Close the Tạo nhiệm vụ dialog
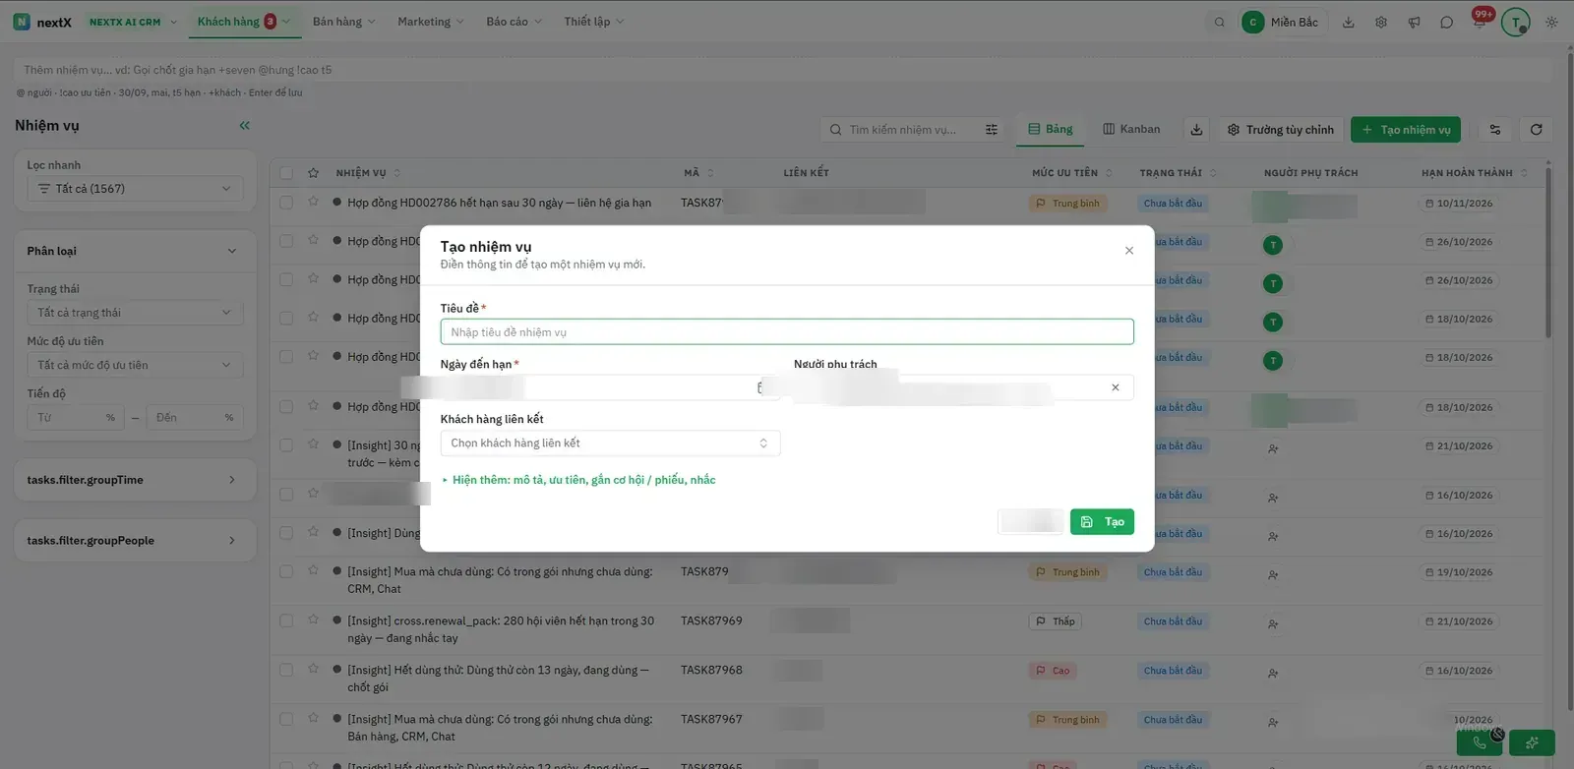1574x769 pixels. (1129, 251)
